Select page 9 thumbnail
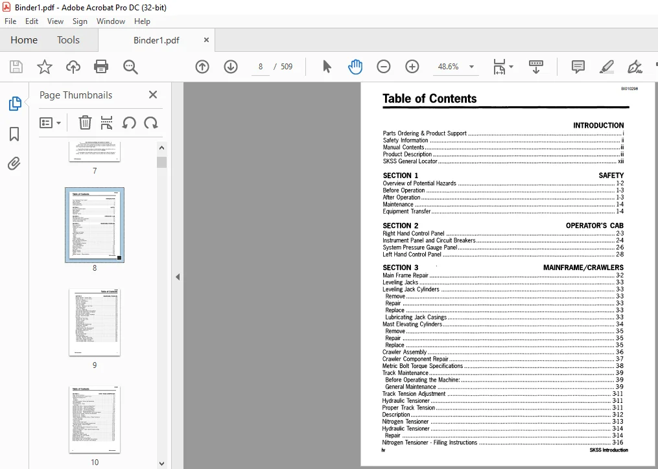 95,322
